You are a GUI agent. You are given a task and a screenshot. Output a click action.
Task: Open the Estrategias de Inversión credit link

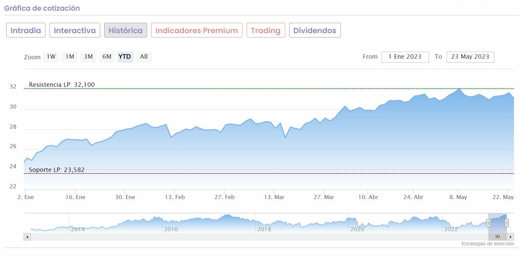(487, 244)
